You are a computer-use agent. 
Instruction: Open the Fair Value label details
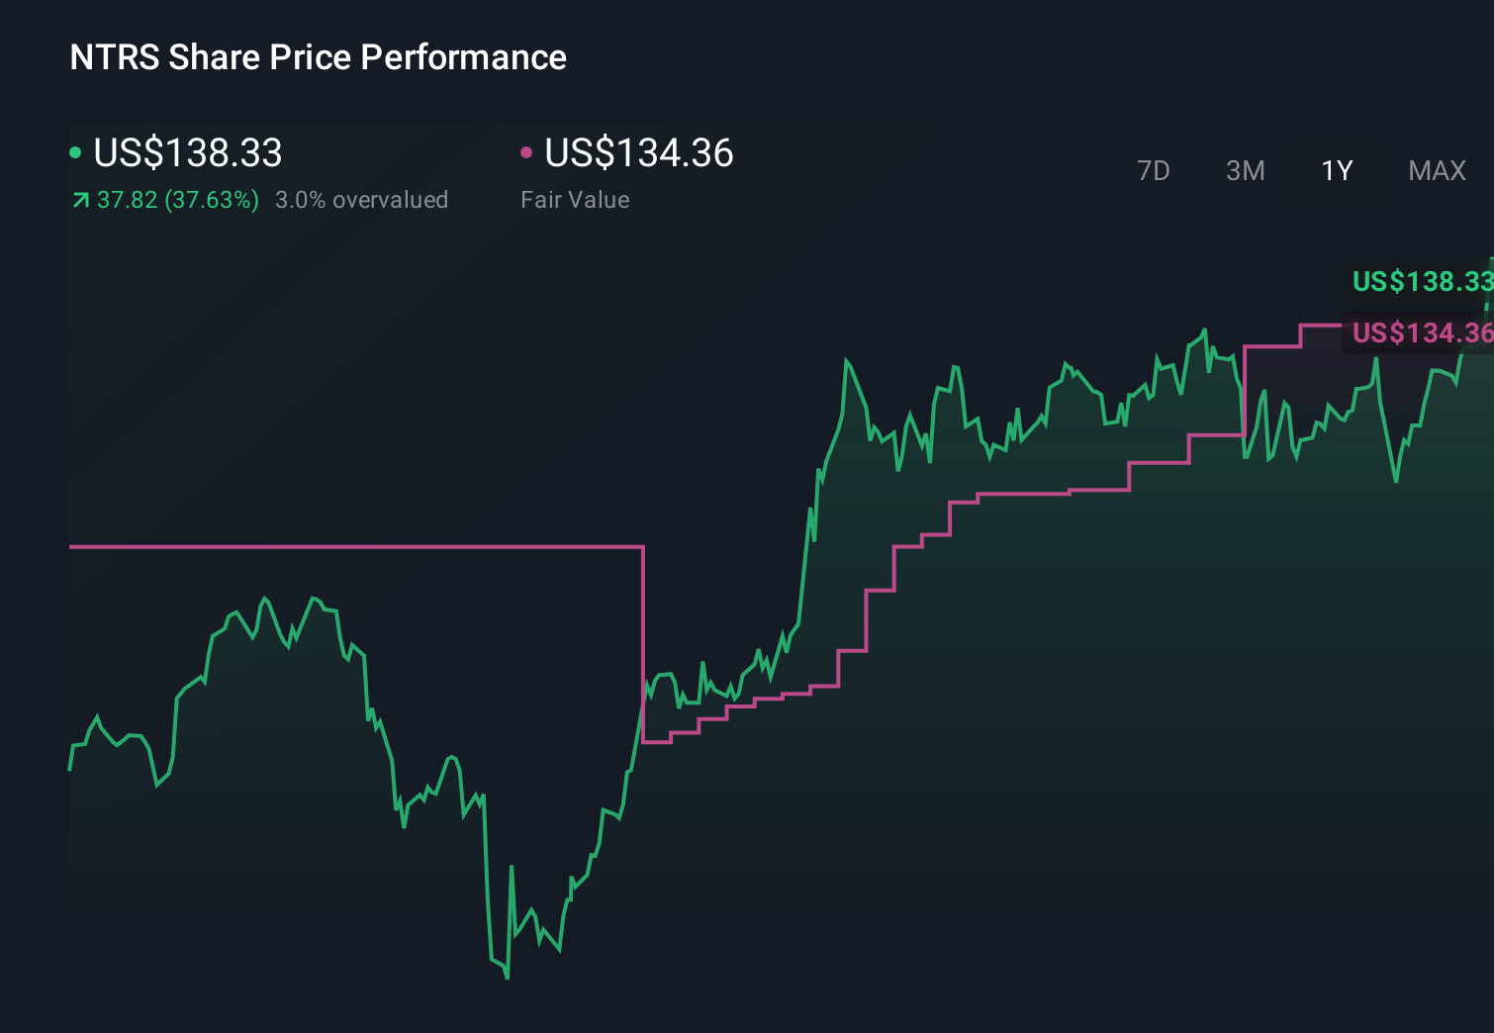pyautogui.click(x=575, y=200)
